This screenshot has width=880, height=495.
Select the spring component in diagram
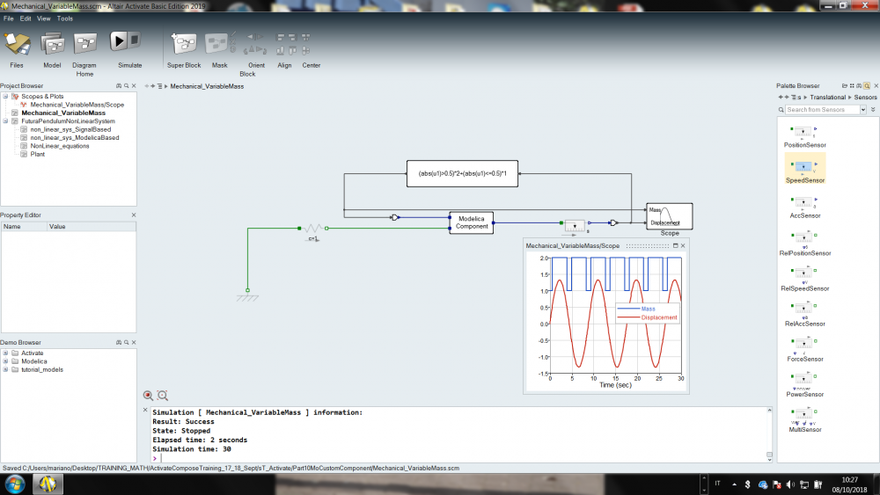coord(313,229)
